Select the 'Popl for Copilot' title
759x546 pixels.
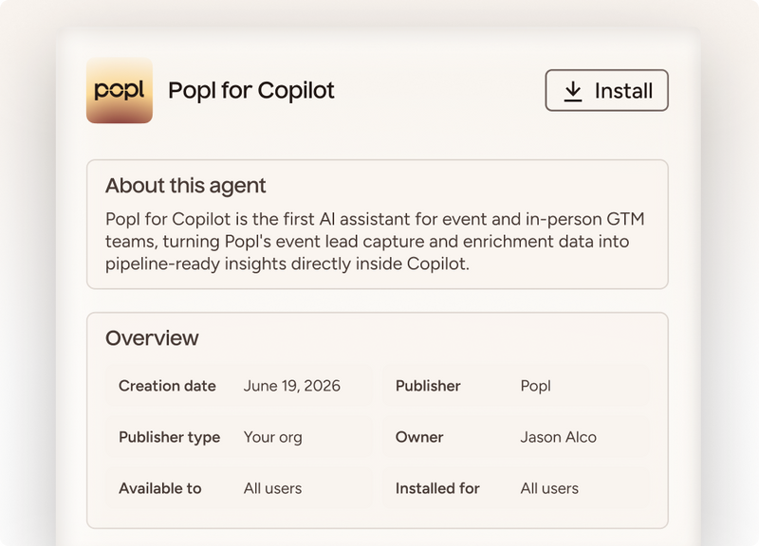point(251,90)
